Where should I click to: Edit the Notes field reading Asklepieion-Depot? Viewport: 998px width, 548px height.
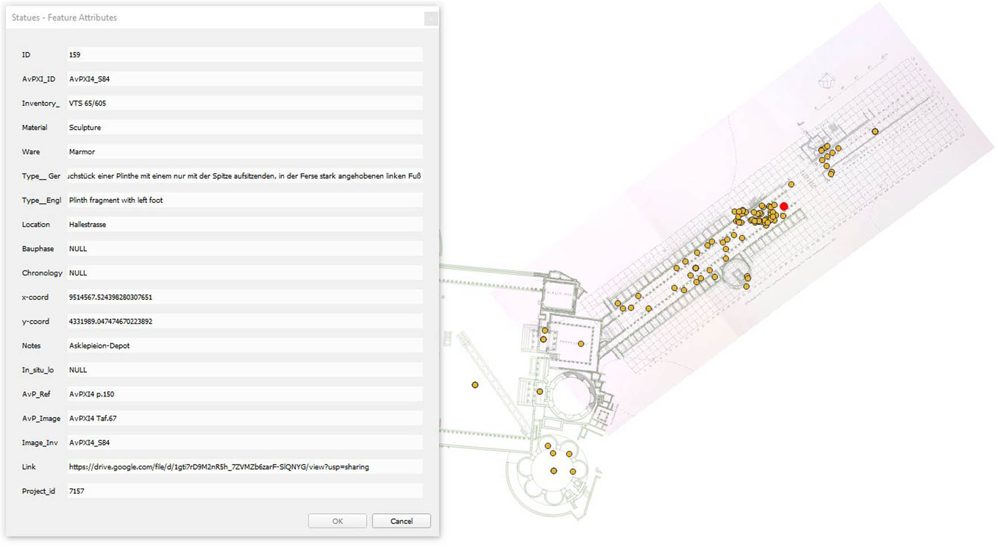click(245, 345)
